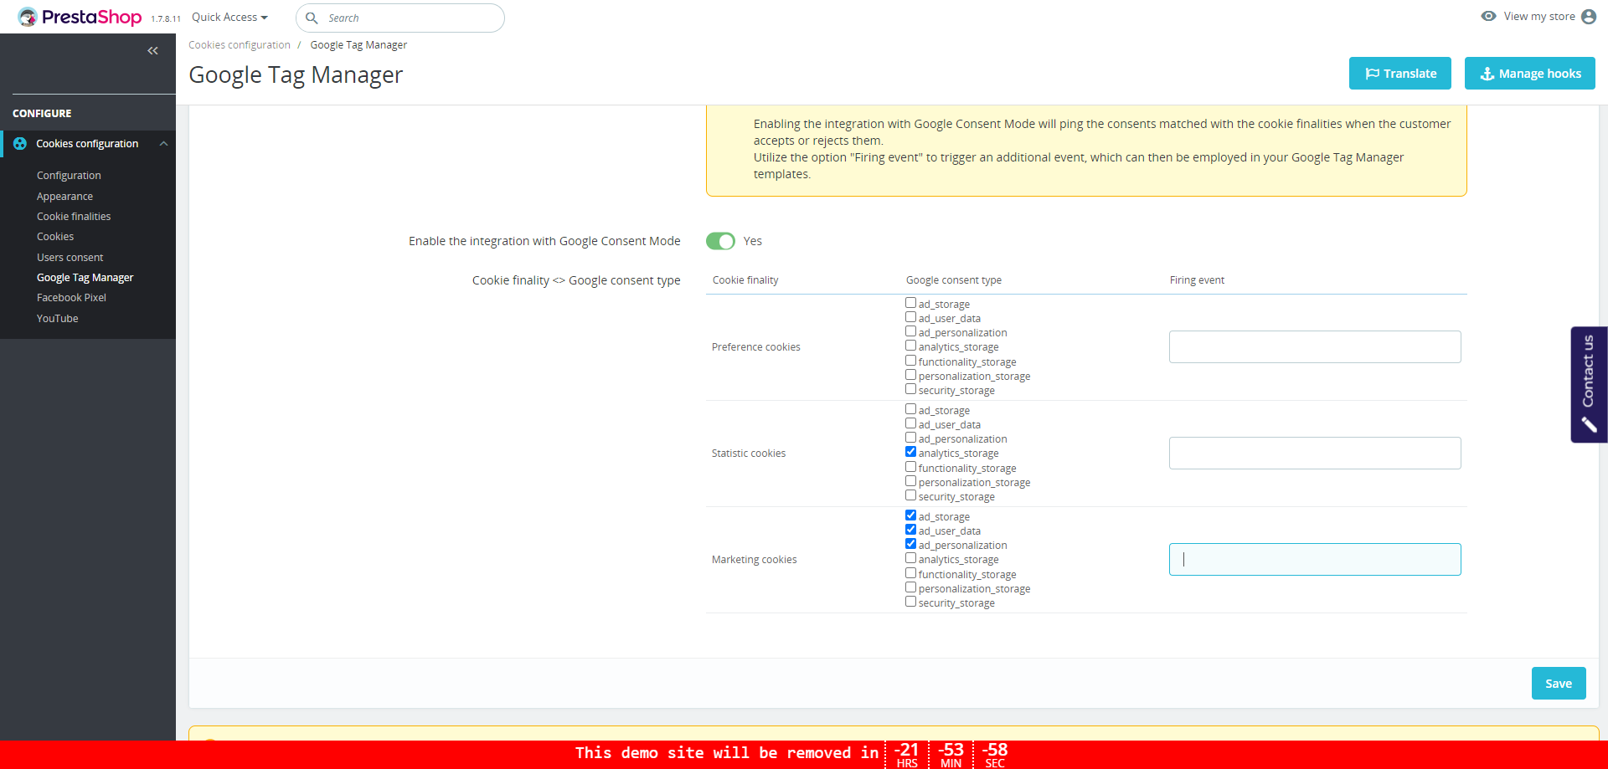
Task: Open Appearance in the sidebar
Action: click(64, 197)
